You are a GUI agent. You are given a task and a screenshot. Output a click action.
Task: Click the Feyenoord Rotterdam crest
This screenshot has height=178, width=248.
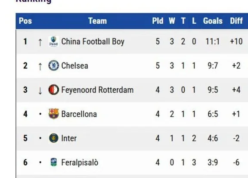tap(54, 90)
